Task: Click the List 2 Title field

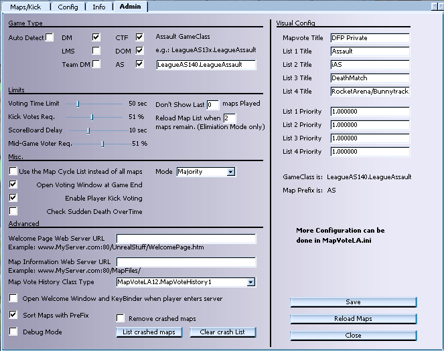Action: pyautogui.click(x=370, y=65)
